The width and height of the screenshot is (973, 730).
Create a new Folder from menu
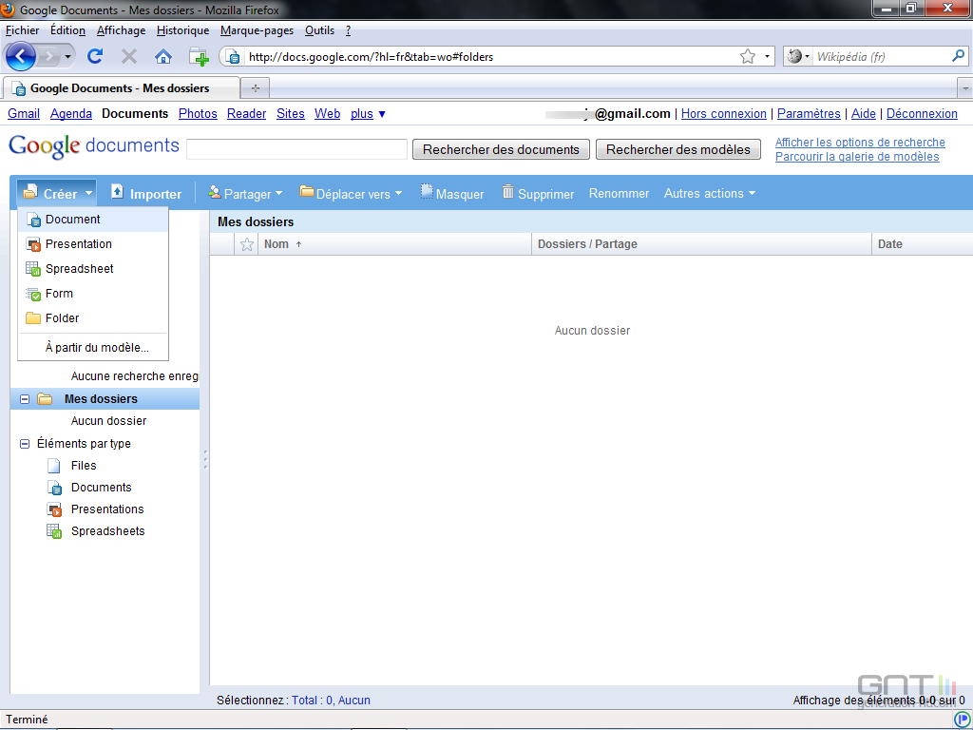(93, 318)
